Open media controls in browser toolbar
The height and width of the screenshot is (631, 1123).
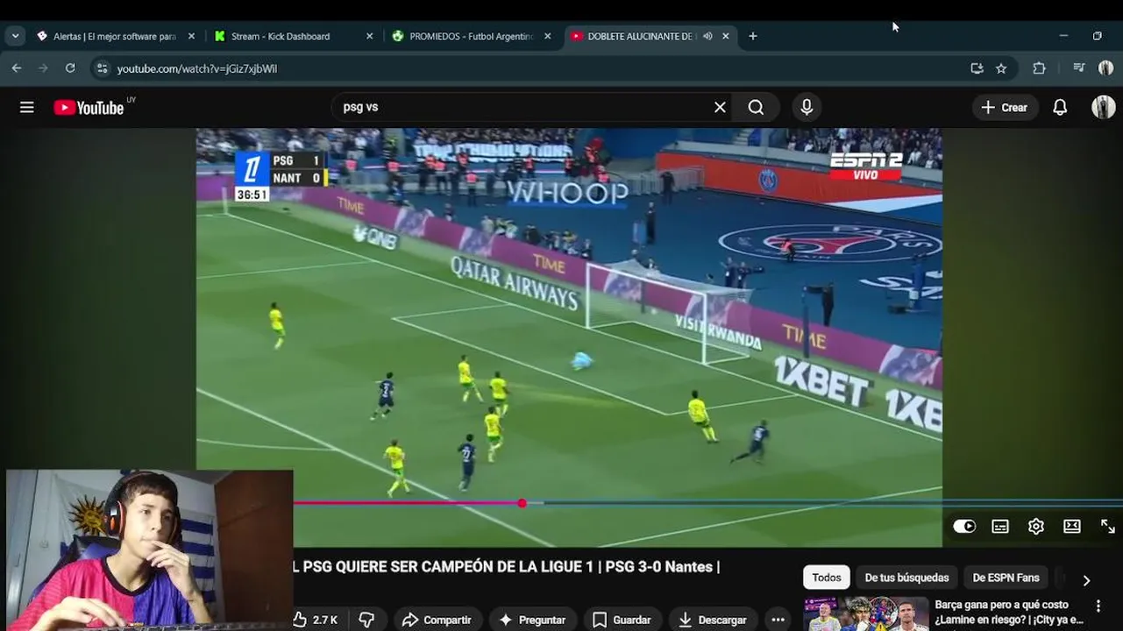pyautogui.click(x=1078, y=67)
